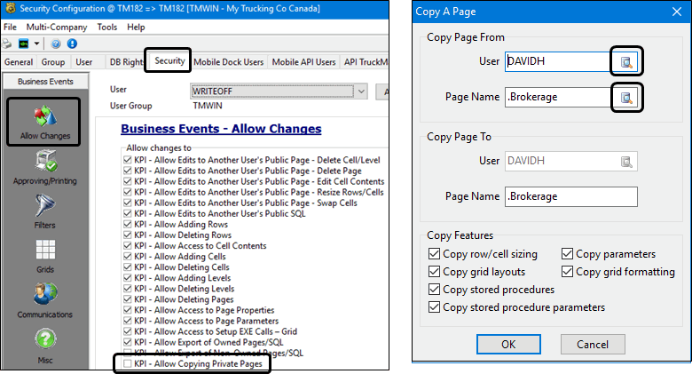Image resolution: width=692 pixels, height=374 pixels.
Task: Uncheck KPI Allow Deleting Pages
Action: 128,299
